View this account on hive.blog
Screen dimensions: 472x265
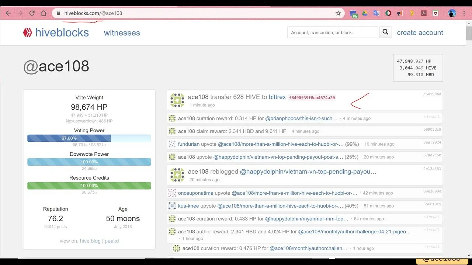[90, 241]
